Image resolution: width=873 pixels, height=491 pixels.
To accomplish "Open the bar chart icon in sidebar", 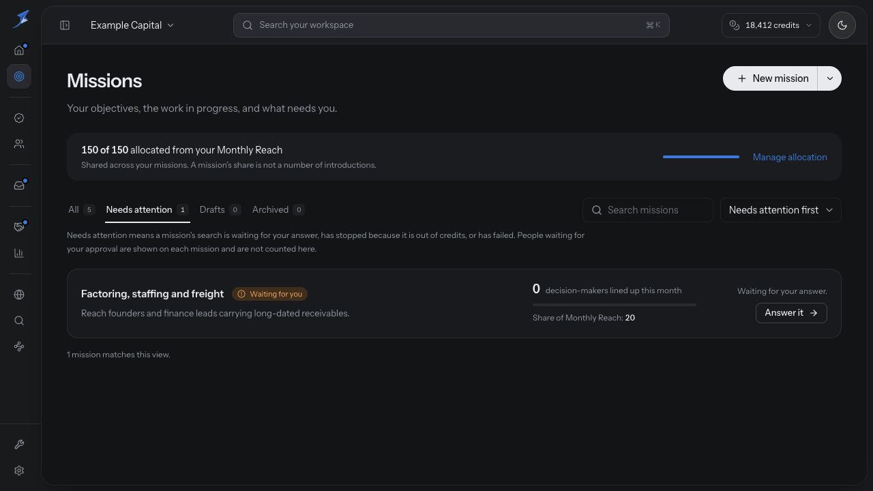I will [x=19, y=253].
